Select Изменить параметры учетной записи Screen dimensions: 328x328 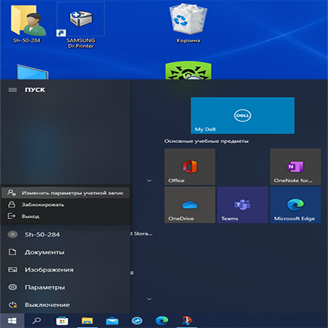[x=66, y=193]
